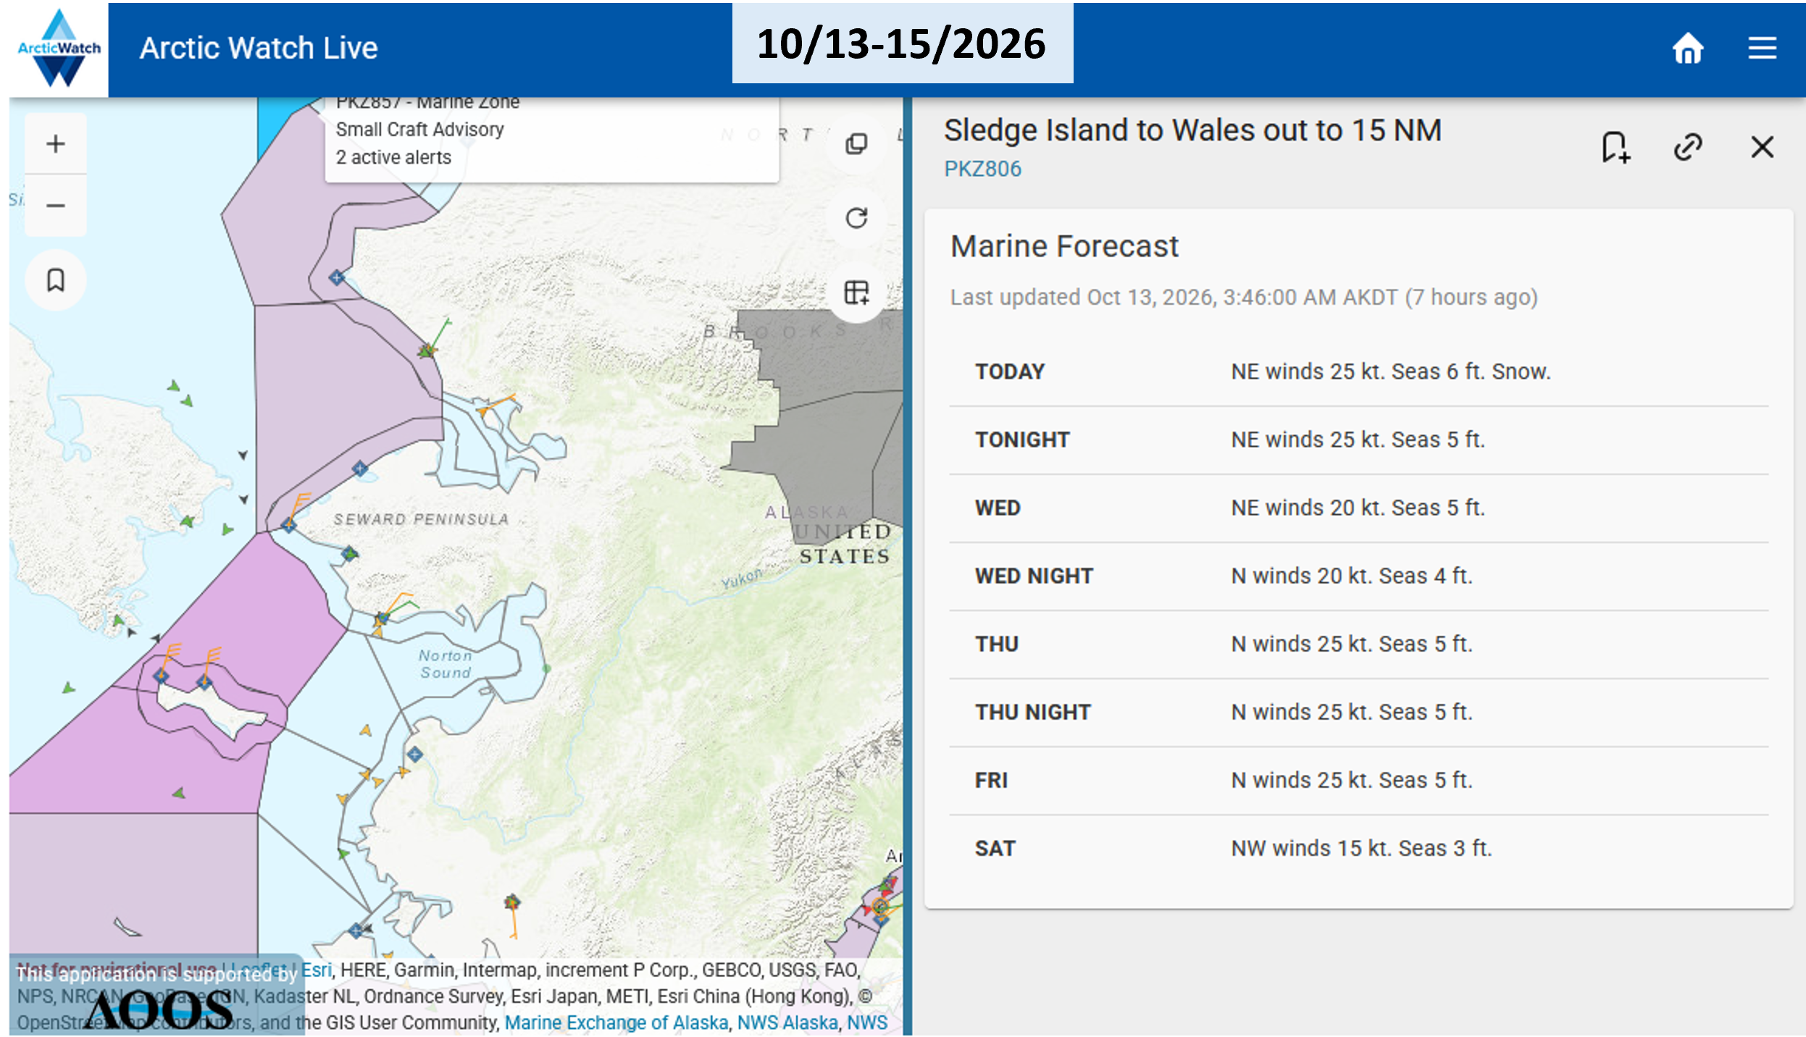Screen dimensions: 1806x1037
Task: Open the NWS Alaska link
Action: (787, 1023)
